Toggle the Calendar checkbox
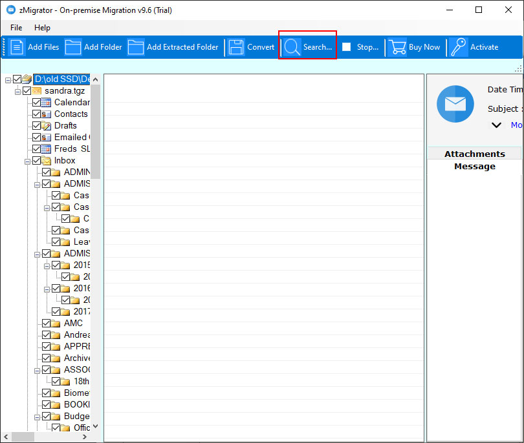The height and width of the screenshot is (443, 524). [36, 103]
